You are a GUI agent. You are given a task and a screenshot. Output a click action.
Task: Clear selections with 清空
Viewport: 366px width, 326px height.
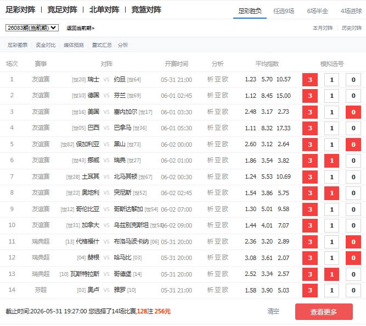(x=273, y=311)
